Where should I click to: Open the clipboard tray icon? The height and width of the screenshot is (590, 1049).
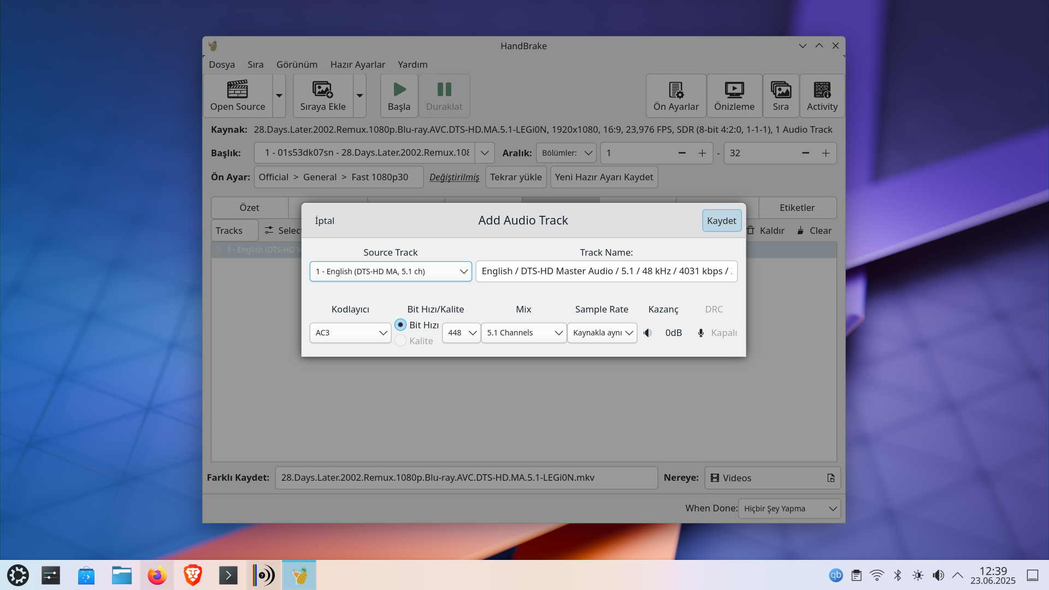[857, 575]
